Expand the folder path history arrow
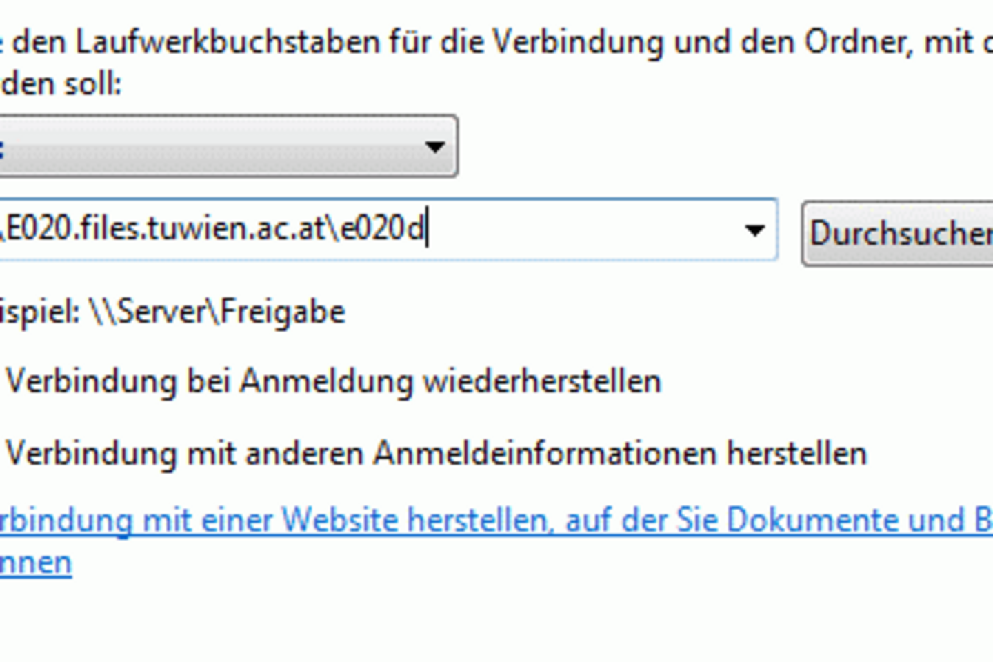This screenshot has height=662, width=993. [x=756, y=230]
